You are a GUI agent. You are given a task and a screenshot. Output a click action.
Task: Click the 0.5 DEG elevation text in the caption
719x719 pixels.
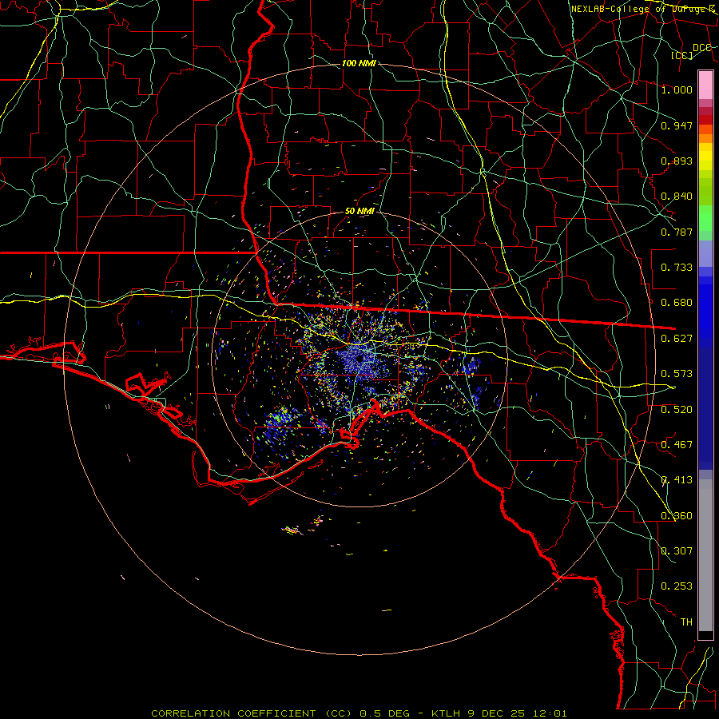(x=385, y=713)
